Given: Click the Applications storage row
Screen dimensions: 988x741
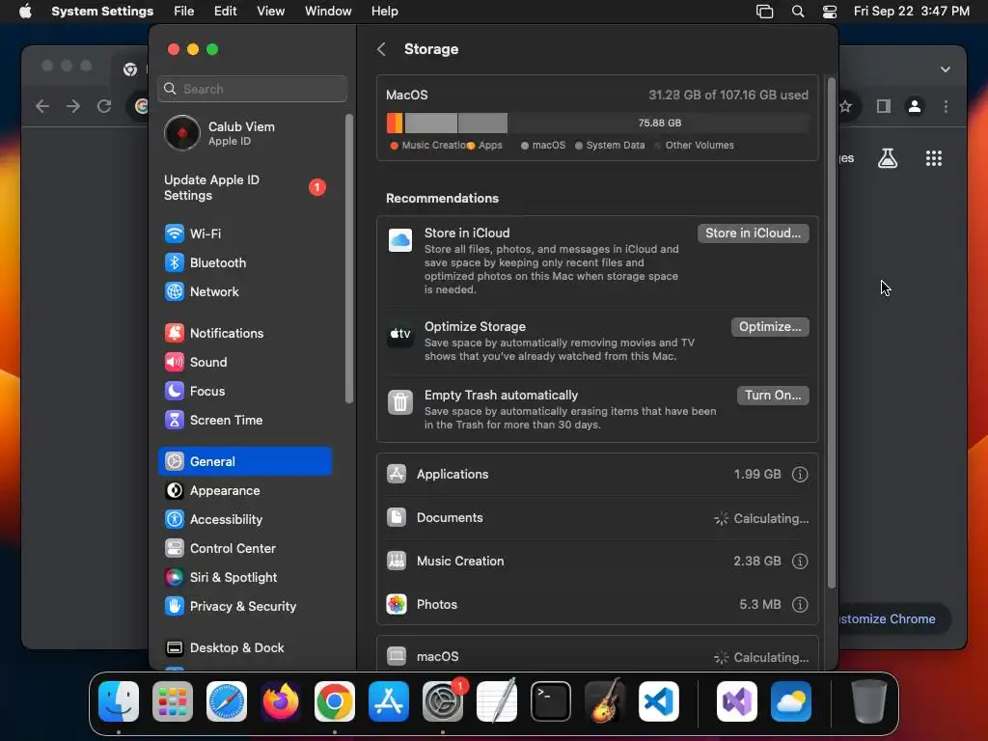Looking at the screenshot, I should (597, 475).
